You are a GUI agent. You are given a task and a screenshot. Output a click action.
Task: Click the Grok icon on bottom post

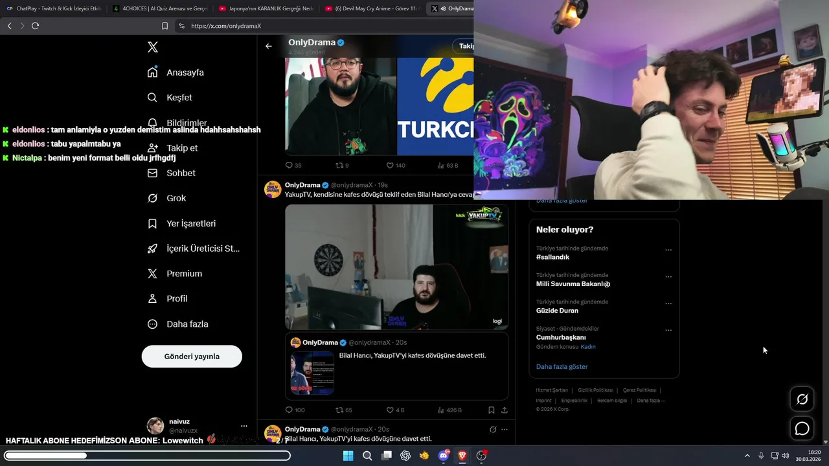click(492, 429)
